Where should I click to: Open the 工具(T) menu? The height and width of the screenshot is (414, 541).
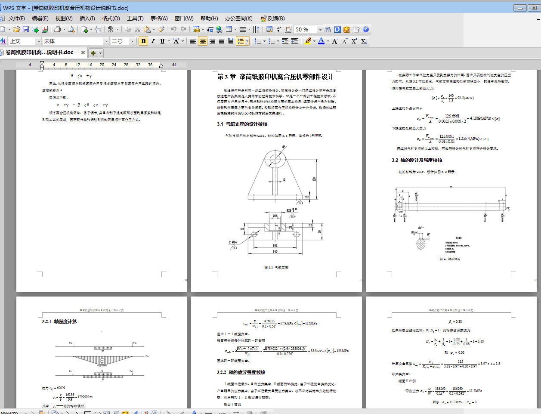coord(135,19)
